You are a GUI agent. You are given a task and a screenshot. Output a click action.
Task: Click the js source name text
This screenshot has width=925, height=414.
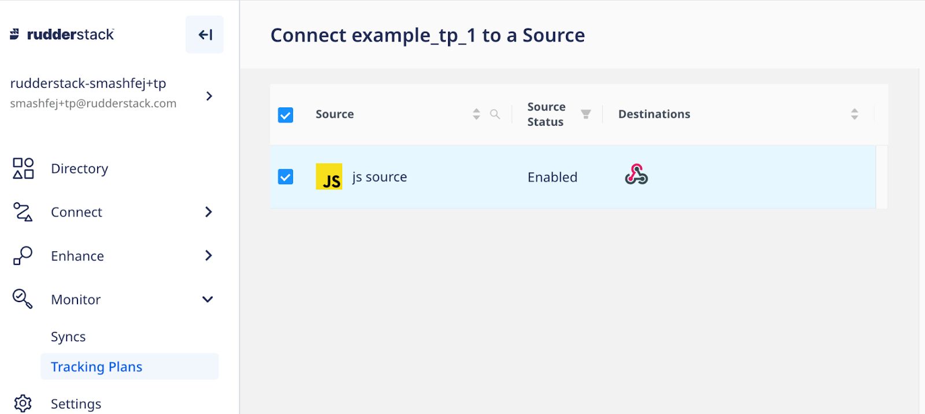[x=379, y=177]
